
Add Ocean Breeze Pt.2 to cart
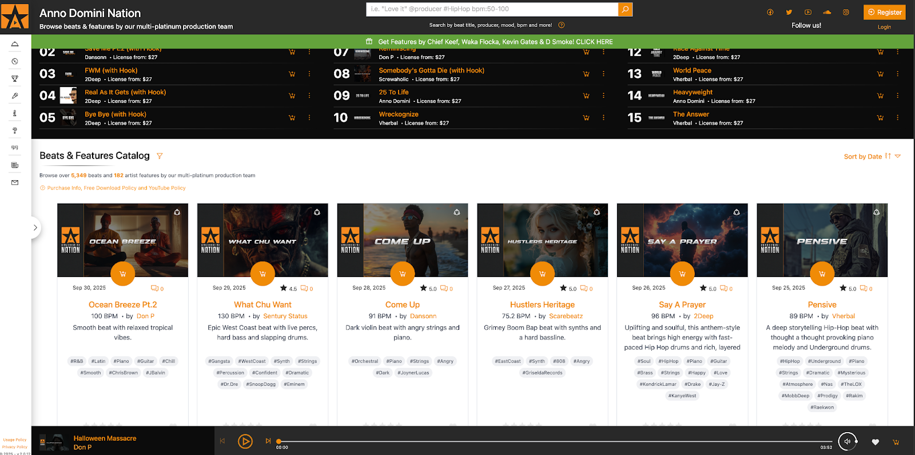click(x=122, y=274)
